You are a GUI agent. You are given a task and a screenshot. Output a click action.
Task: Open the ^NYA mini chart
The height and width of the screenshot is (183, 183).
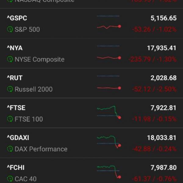coord(109,52)
